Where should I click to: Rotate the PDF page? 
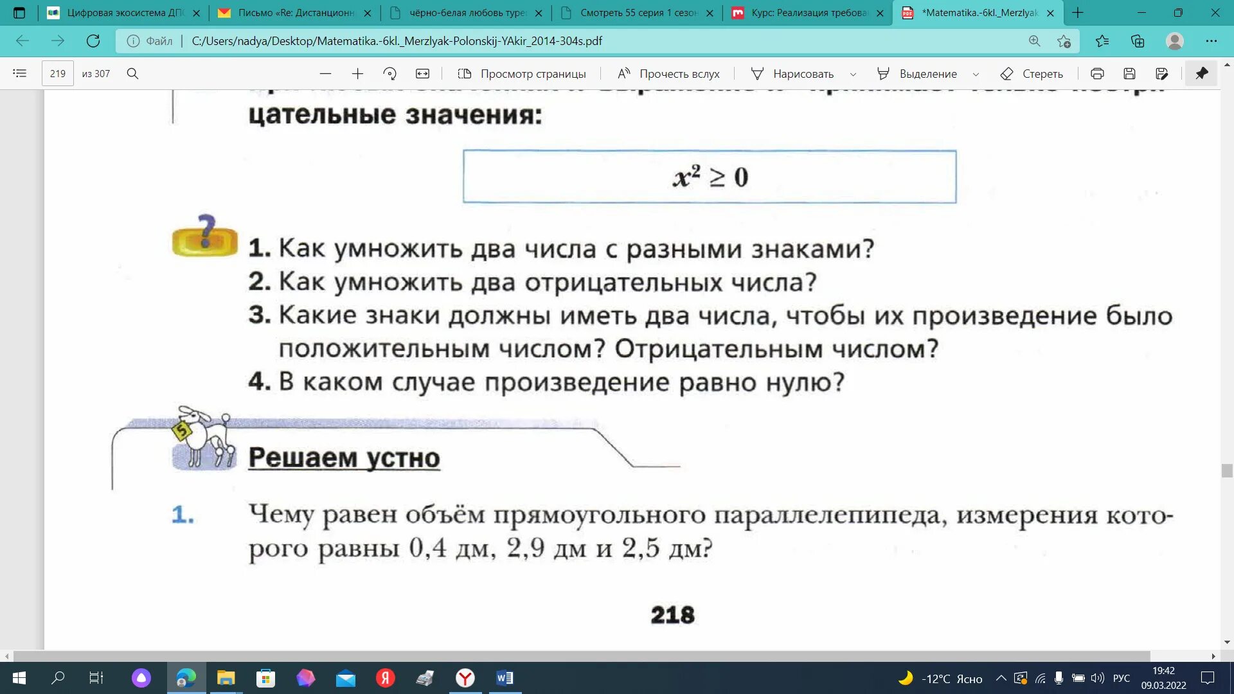pos(390,74)
